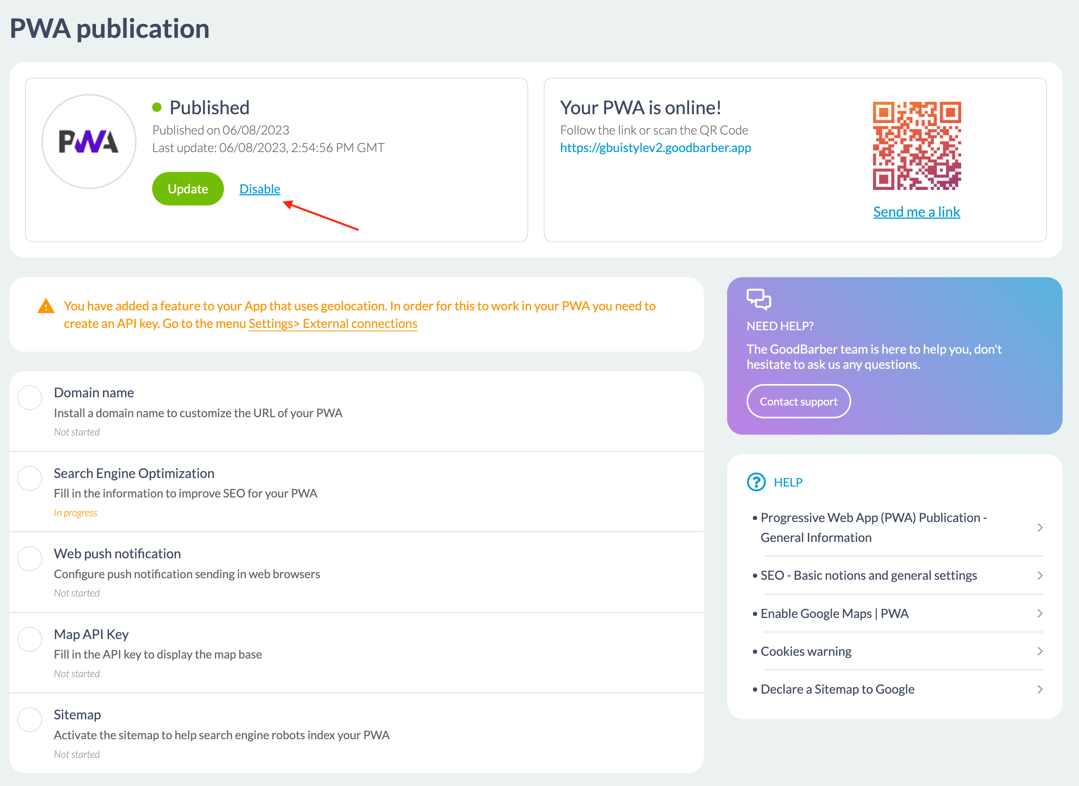This screenshot has width=1079, height=786.
Task: Expand the SEO Basic notions chevron
Action: point(1040,575)
